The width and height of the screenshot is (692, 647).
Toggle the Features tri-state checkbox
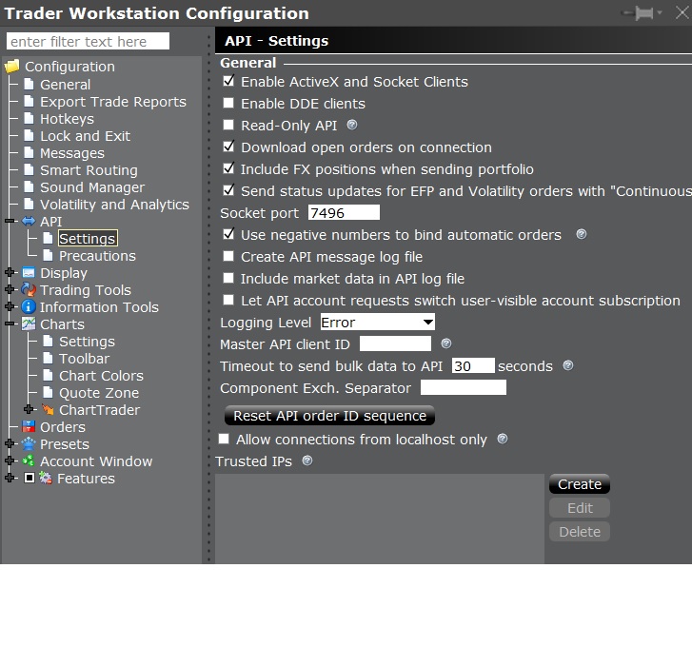[x=30, y=478]
